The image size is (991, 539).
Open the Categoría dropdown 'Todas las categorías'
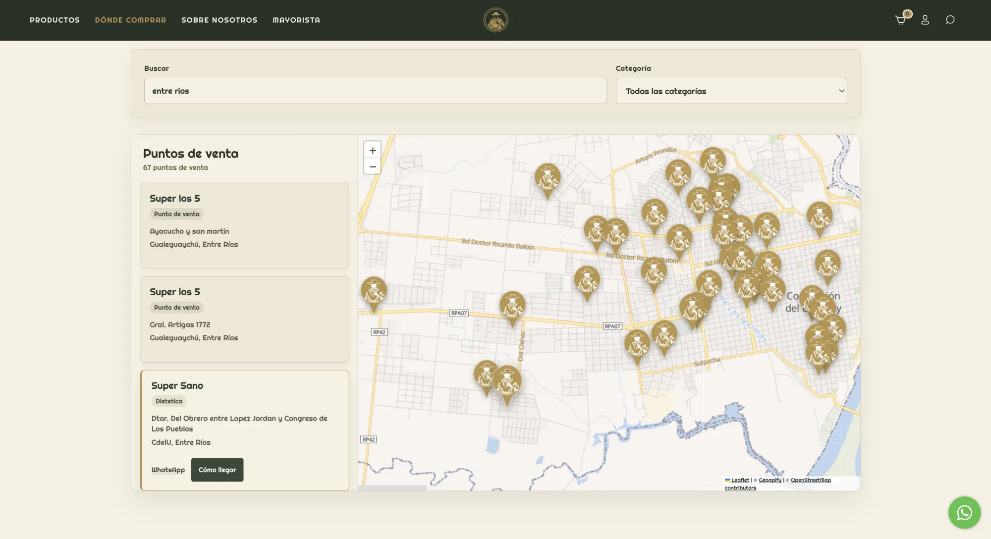(731, 91)
